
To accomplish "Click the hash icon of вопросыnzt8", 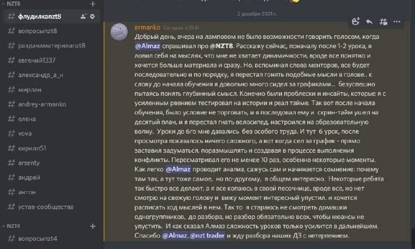I will (11, 31).
